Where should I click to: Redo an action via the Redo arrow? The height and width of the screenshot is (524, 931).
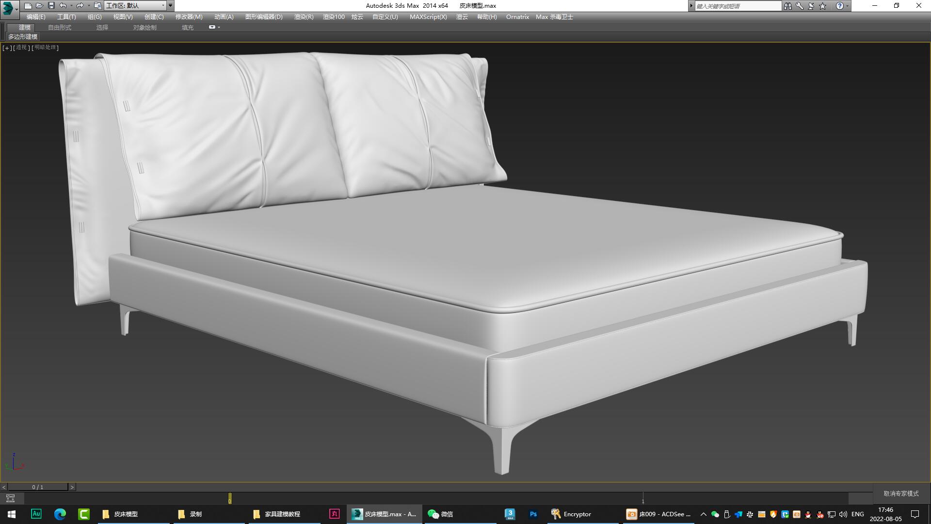pos(80,5)
